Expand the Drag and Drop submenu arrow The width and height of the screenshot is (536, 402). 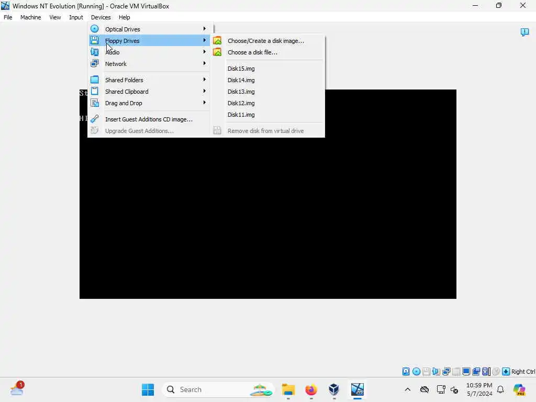pyautogui.click(x=205, y=103)
